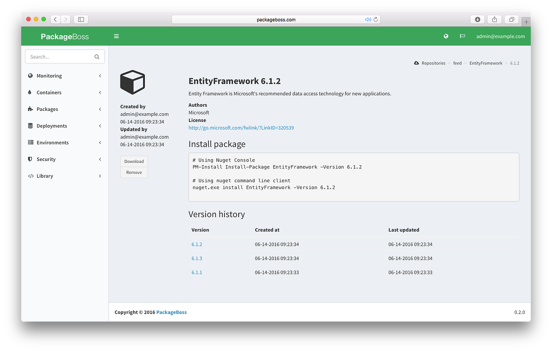Click the 0.2.0 version number in footer
The image size is (552, 352).
pyautogui.click(x=519, y=312)
